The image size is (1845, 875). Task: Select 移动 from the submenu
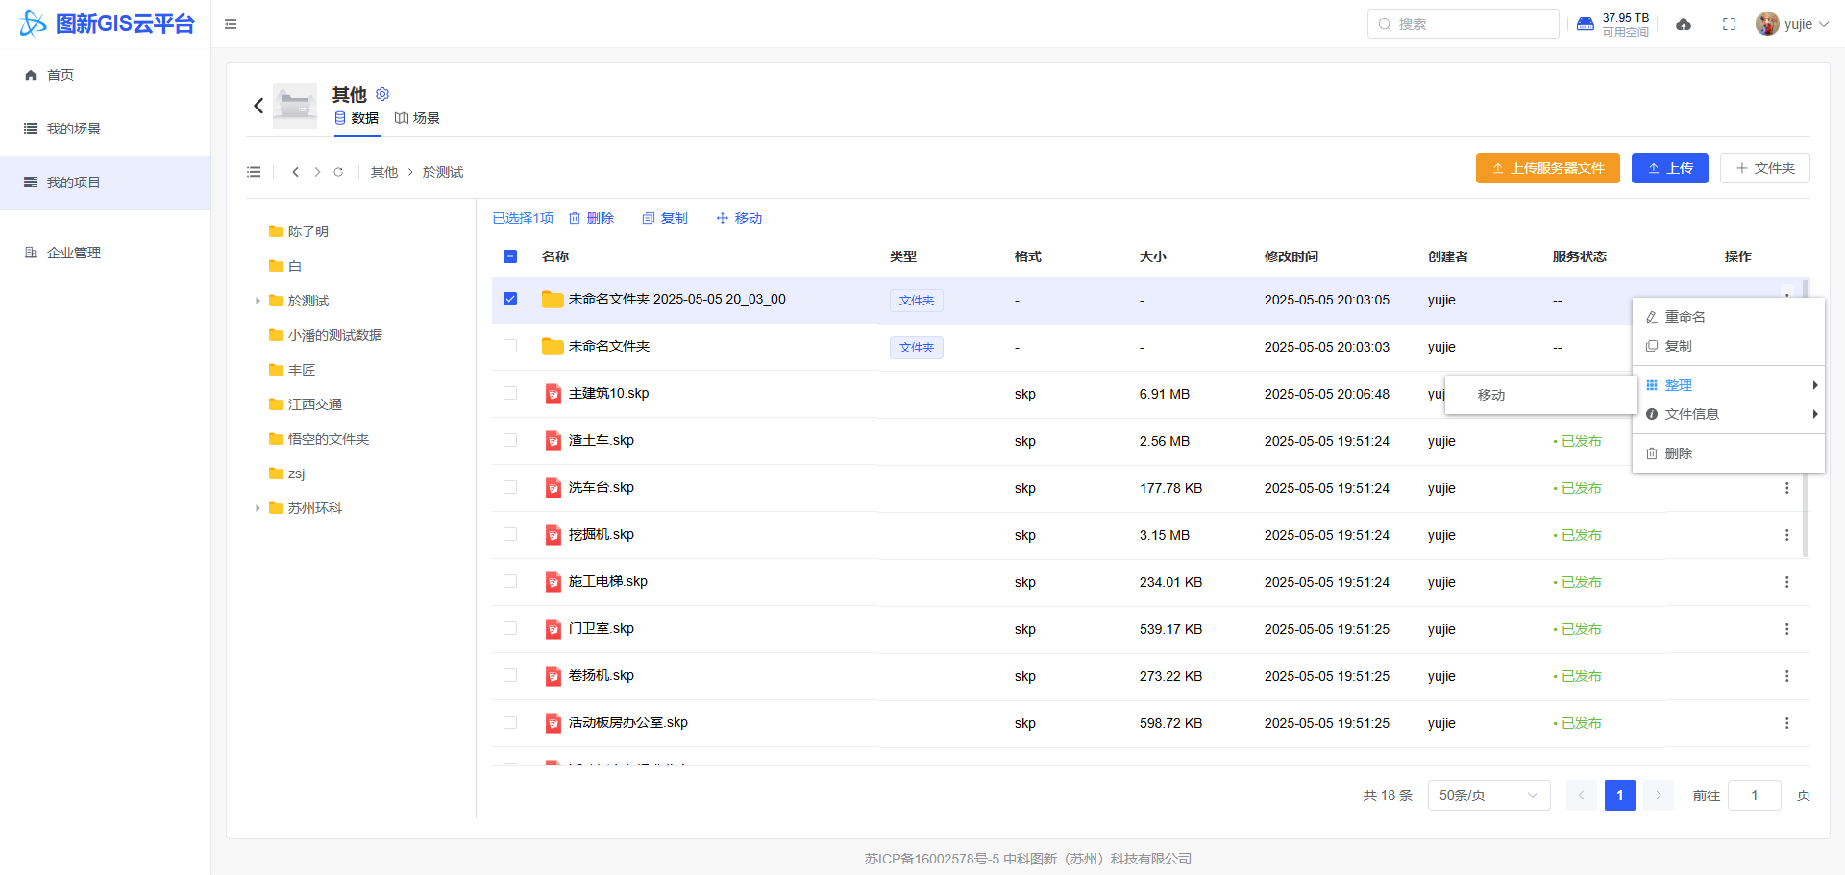[x=1541, y=395]
